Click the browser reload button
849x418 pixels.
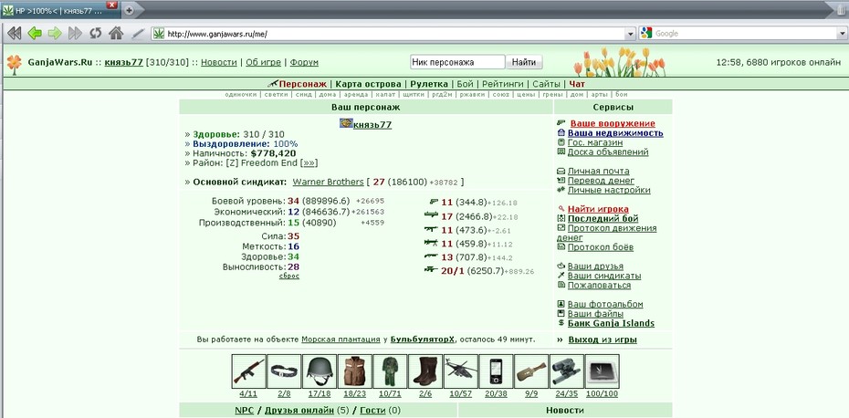pos(96,34)
